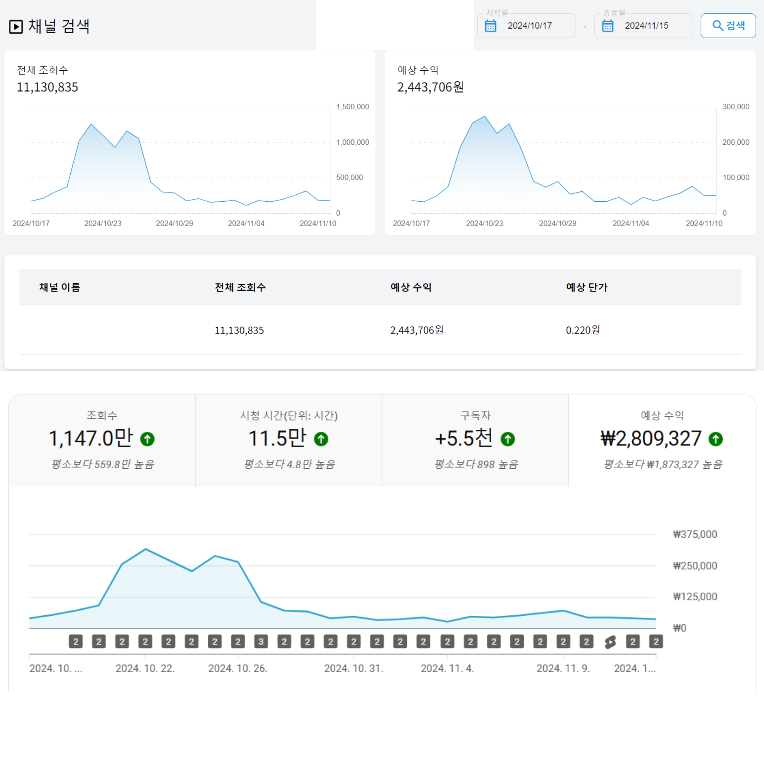Click the play icon beside 채널 검색 title

(16, 27)
